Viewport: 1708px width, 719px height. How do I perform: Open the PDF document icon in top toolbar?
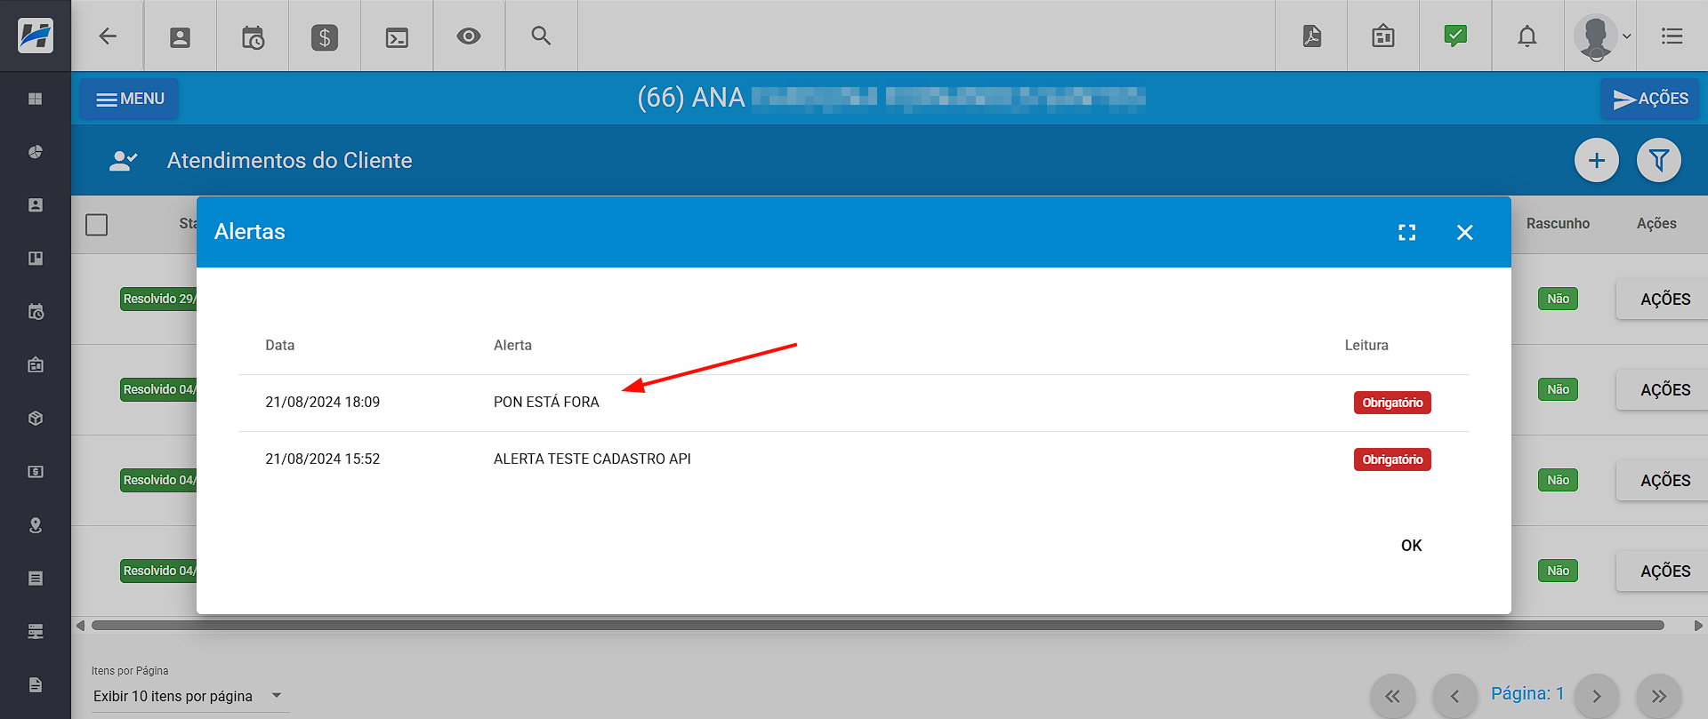(1312, 36)
